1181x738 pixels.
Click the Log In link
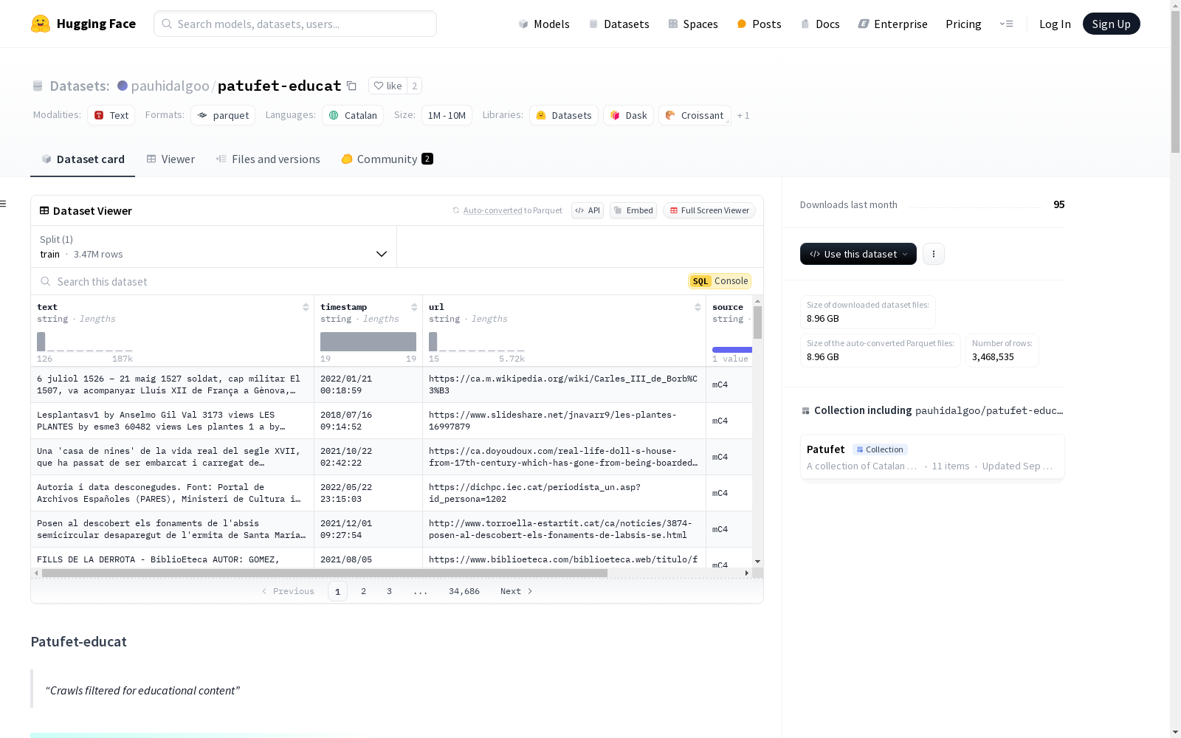click(x=1055, y=24)
